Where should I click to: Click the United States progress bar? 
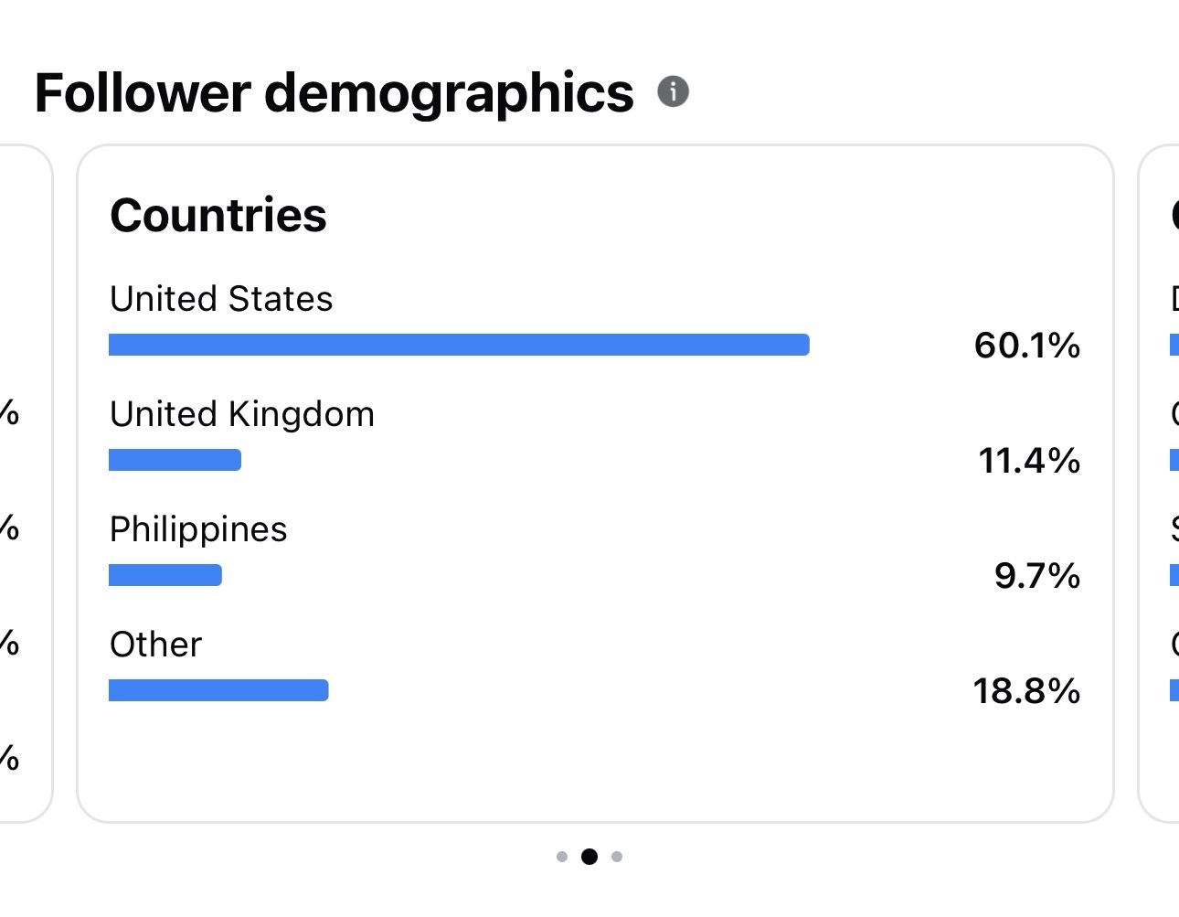pos(459,345)
